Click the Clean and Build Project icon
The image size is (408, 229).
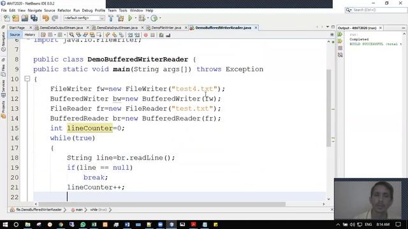tap(120, 18)
